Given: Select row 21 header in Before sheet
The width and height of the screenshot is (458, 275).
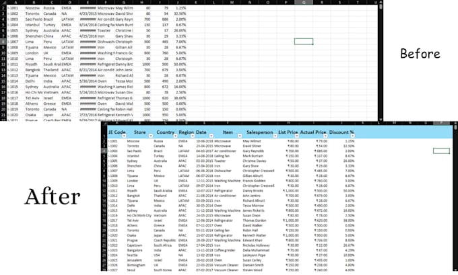Looking at the screenshot, I should coord(3,115).
